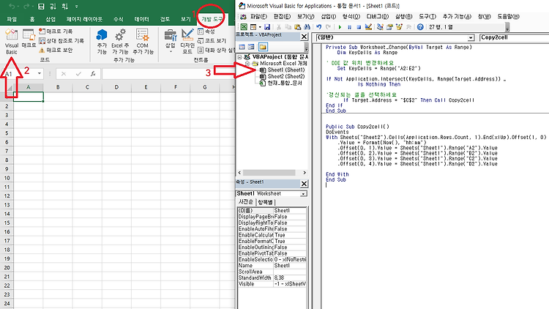
Task: Open VBA Help question mark icon
Action: (420, 27)
